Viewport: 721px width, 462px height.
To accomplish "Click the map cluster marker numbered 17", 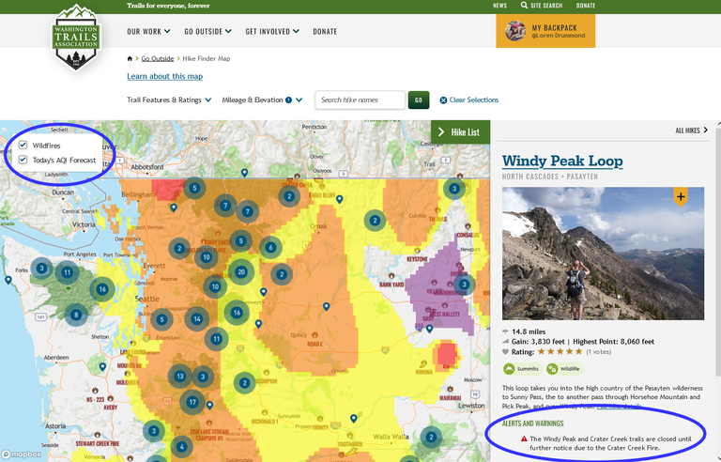I will pos(192,403).
